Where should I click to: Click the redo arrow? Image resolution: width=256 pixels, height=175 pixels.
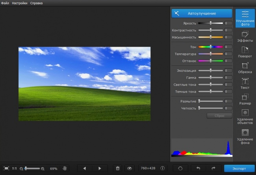(x=213, y=168)
